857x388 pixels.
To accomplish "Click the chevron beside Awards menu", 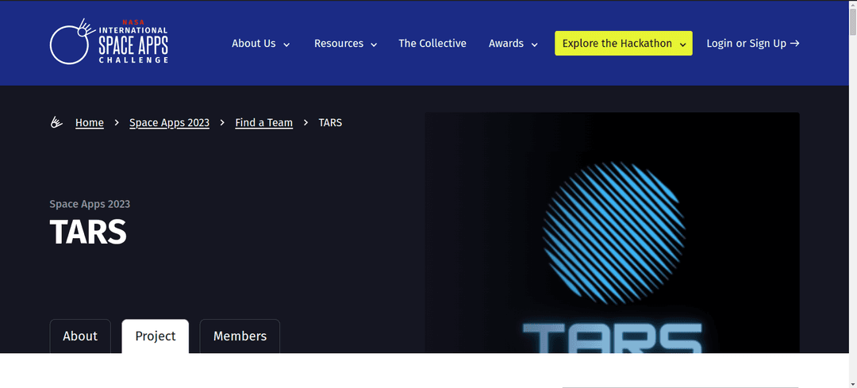I will [535, 44].
